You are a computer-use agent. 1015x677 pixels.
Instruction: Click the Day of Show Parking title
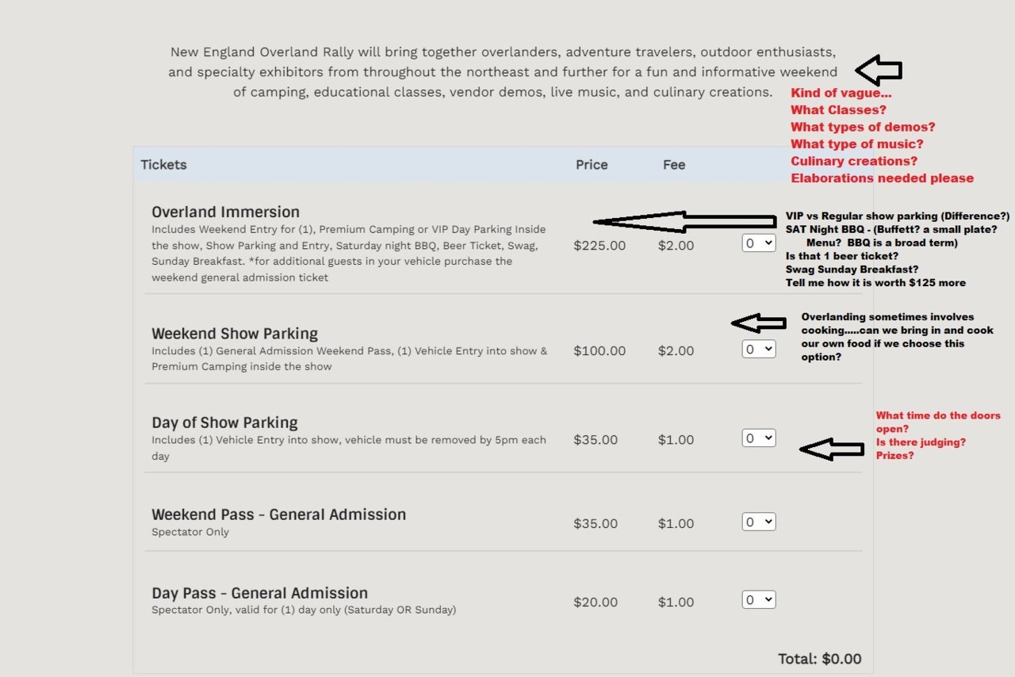224,423
